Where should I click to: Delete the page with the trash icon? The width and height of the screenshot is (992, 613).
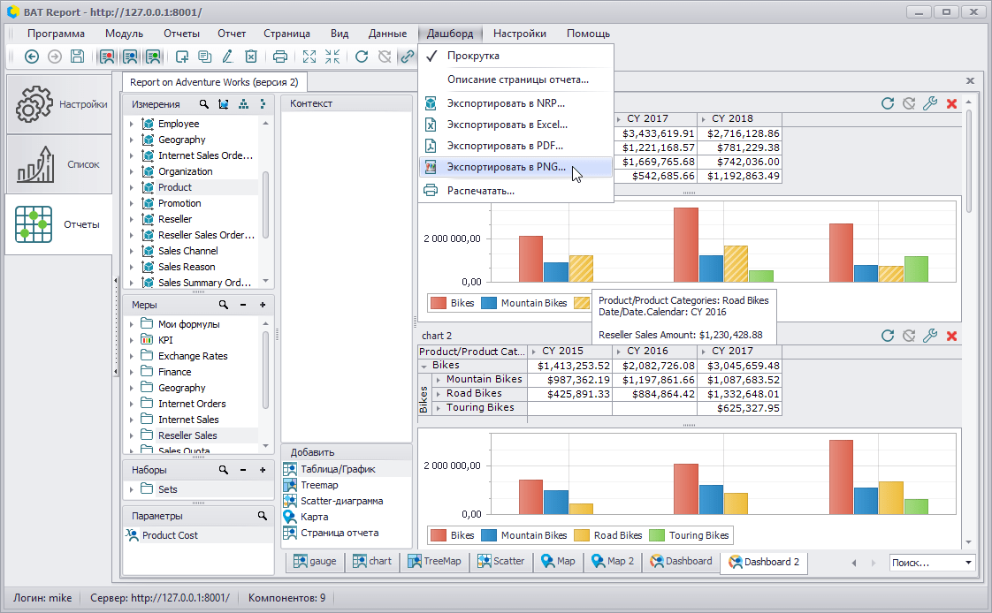click(251, 57)
